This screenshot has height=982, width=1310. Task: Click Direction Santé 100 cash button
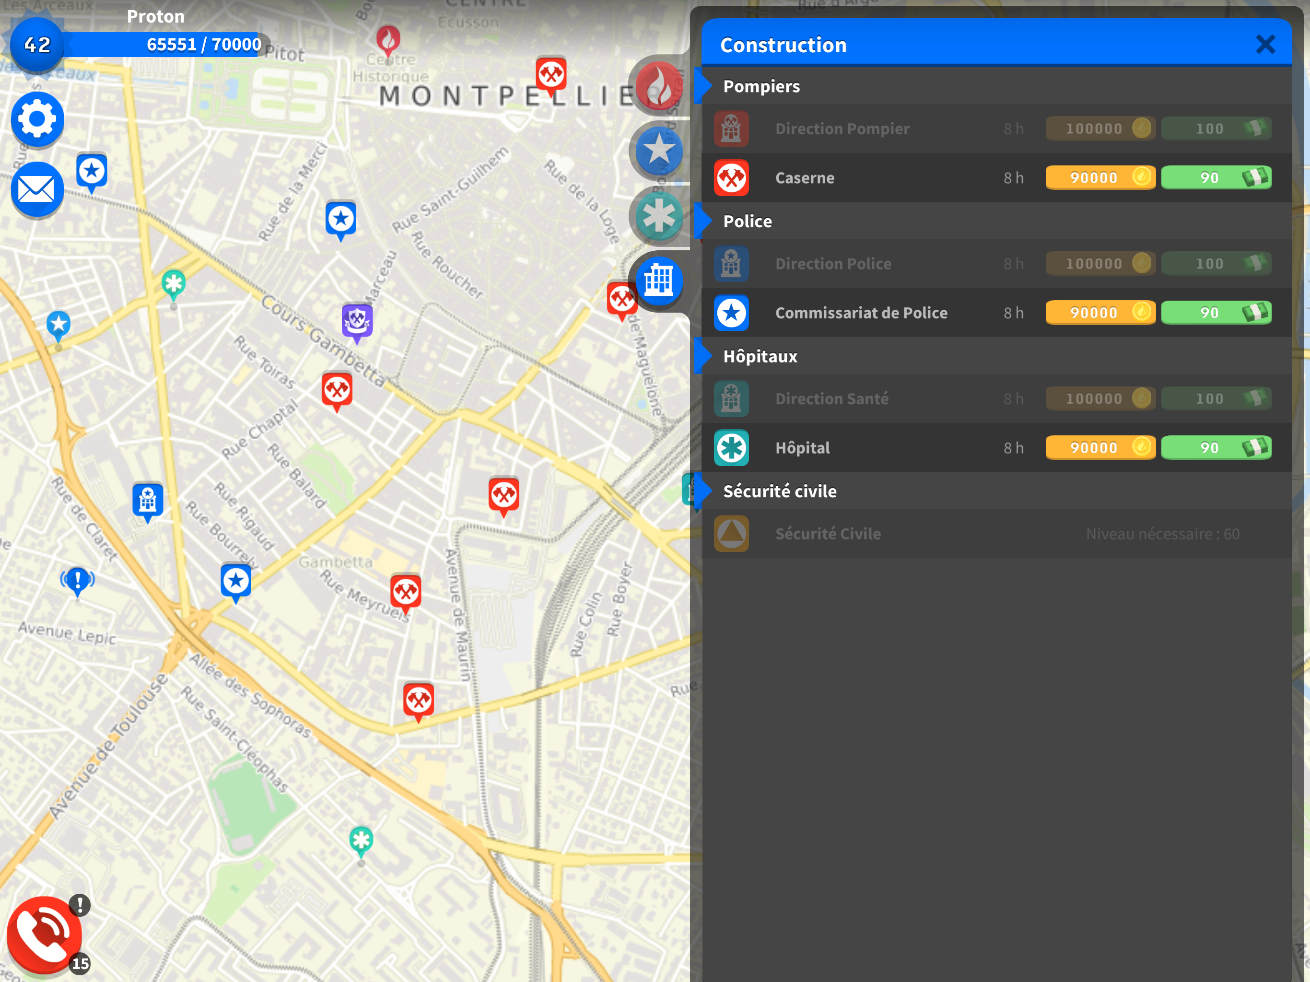tap(1216, 398)
